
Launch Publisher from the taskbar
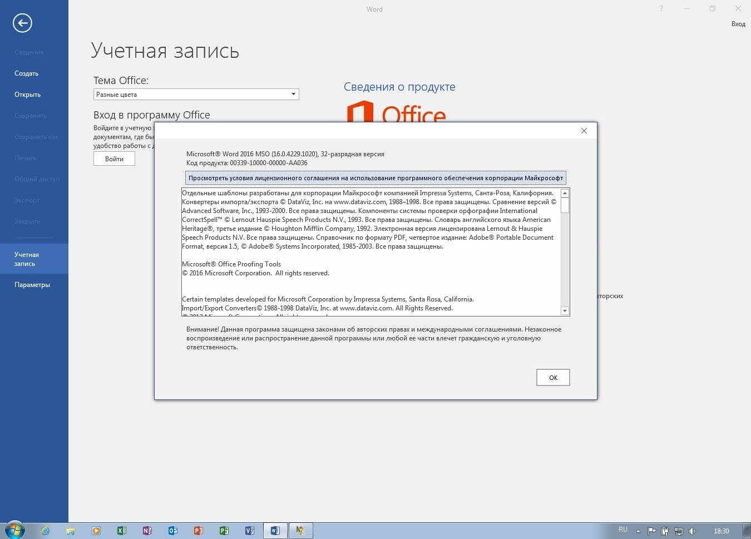click(224, 531)
